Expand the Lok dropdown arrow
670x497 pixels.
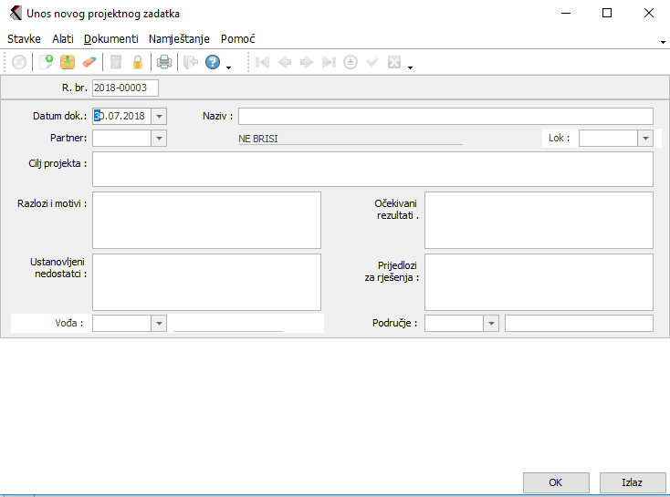[x=645, y=138]
